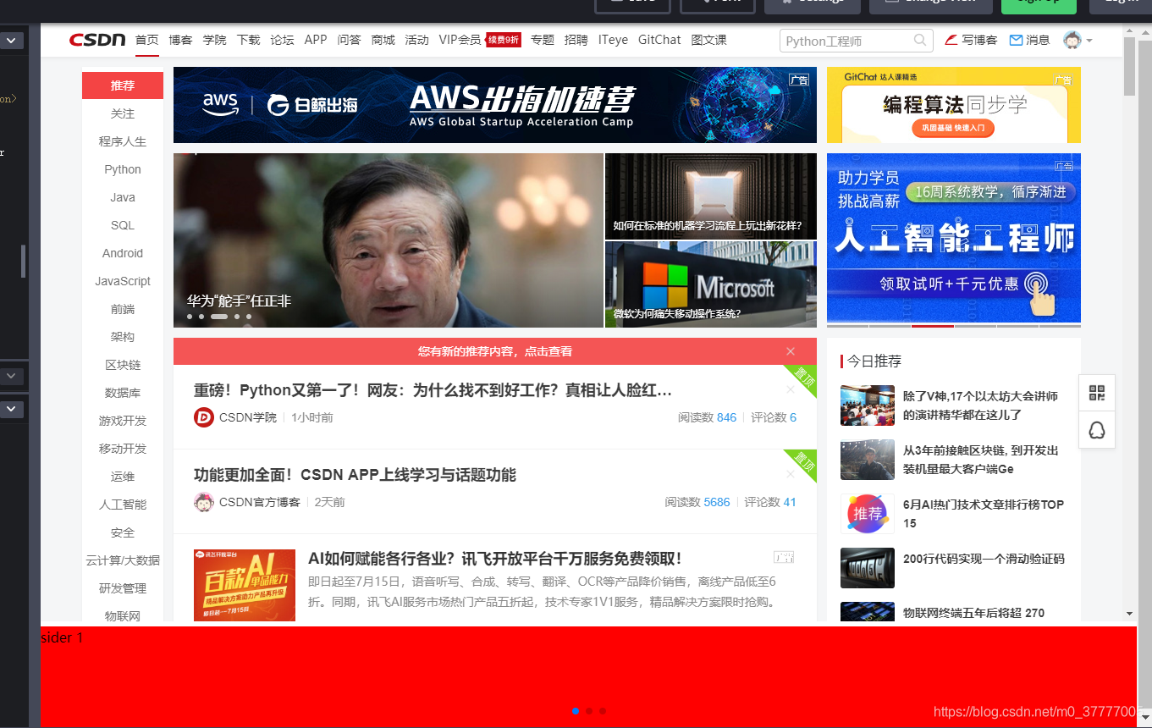Click the CSDN logo

[x=97, y=40]
